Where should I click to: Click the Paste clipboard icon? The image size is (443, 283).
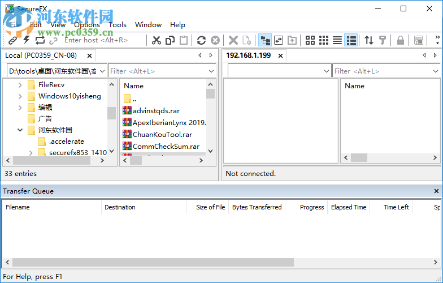pos(184,40)
